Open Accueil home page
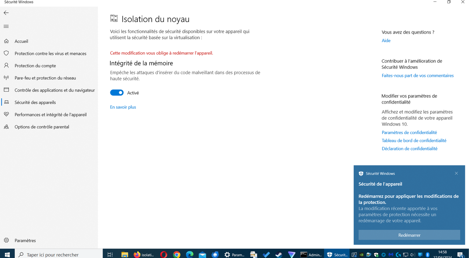Viewport: 469px width, 258px height. pos(21,41)
